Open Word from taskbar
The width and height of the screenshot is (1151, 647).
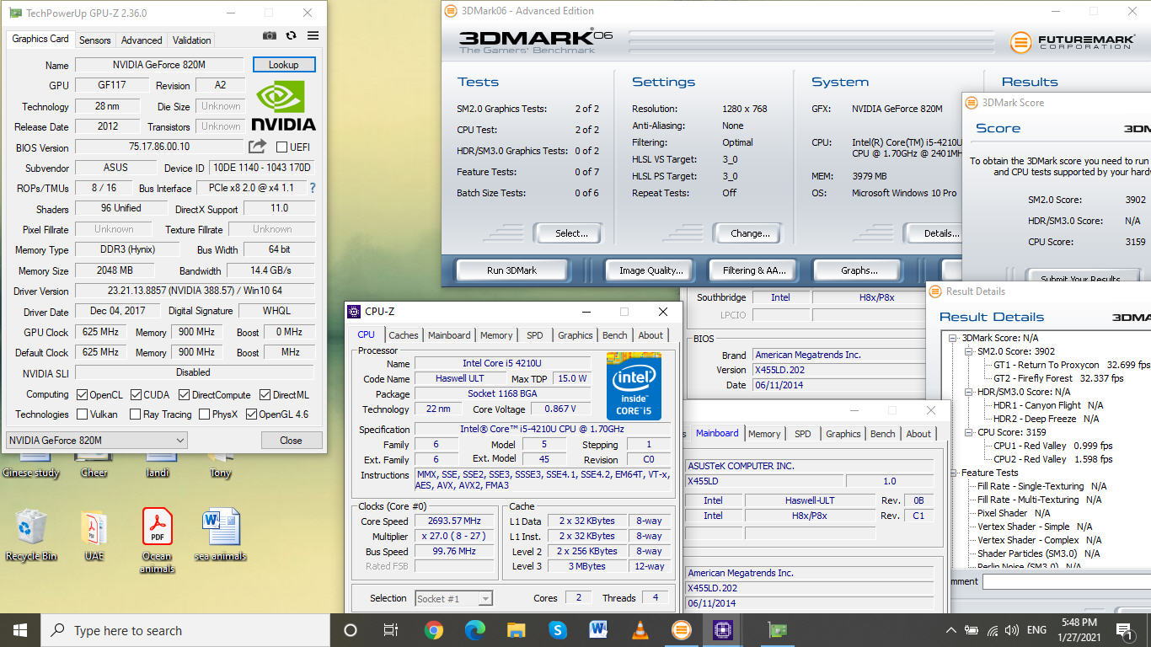pos(599,630)
